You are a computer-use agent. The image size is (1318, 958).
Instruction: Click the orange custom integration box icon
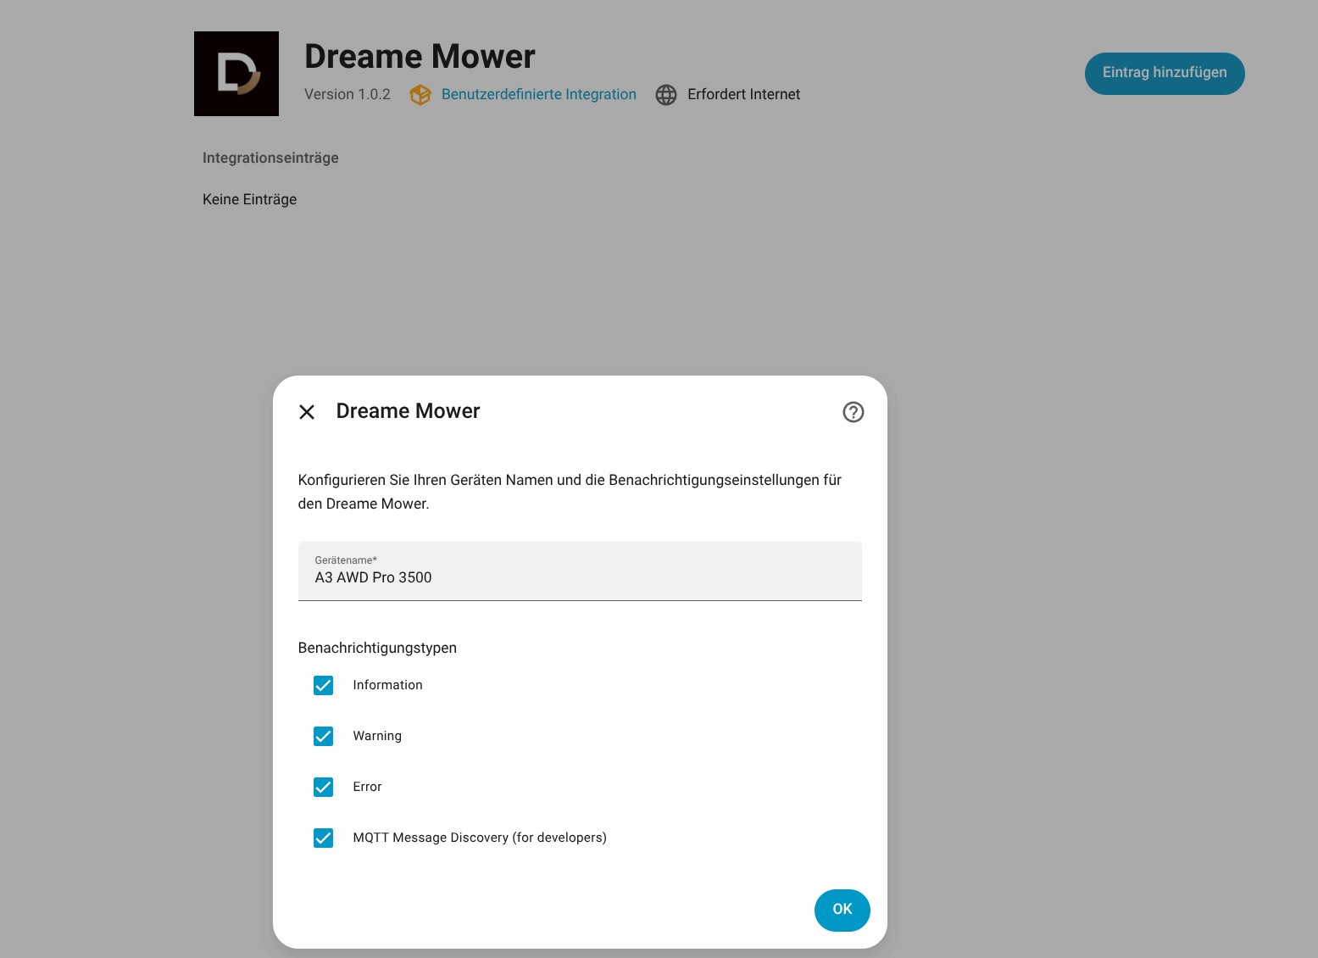coord(420,95)
